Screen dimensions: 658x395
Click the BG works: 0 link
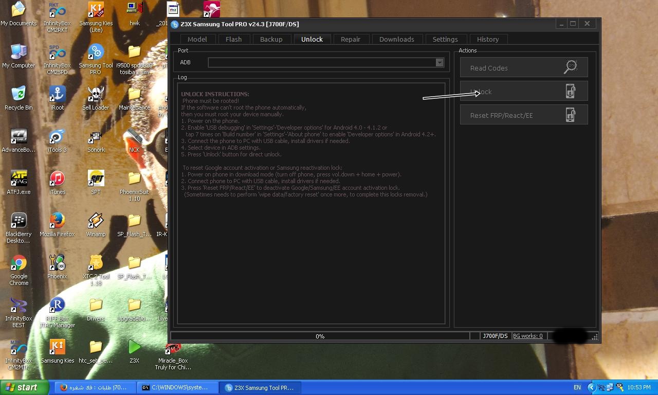(528, 336)
